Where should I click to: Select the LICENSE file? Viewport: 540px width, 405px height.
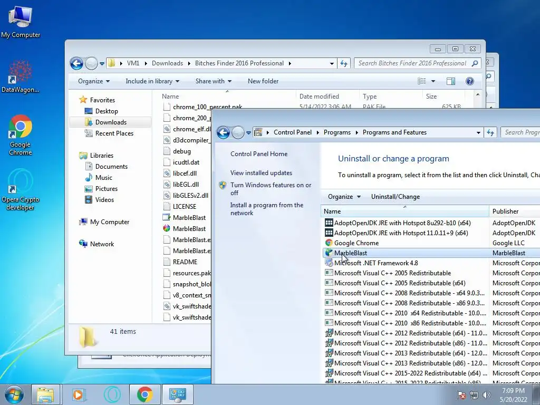[179, 206]
